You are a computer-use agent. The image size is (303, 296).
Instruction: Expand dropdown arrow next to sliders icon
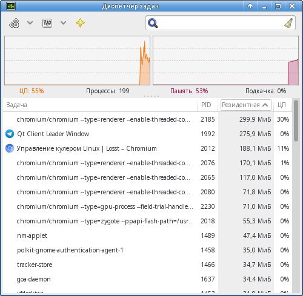(x=63, y=23)
